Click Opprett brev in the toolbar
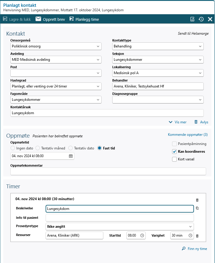This screenshot has height=263, width=215. click(x=50, y=19)
